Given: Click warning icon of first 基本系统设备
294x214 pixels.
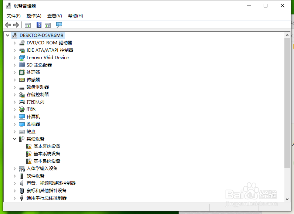Looking at the screenshot, I should [x=29, y=146].
